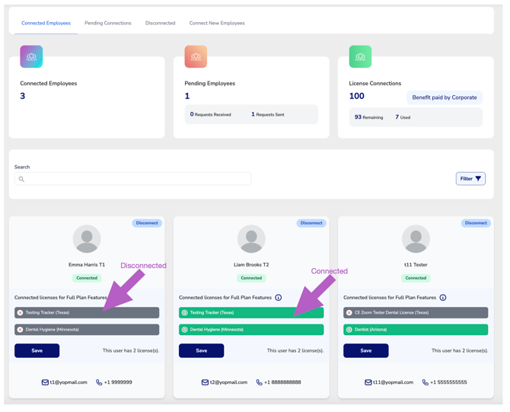Toggle Liam Brooks's Dental Hygiene (Minnesota) license
The height and width of the screenshot is (412, 510).
click(251, 329)
